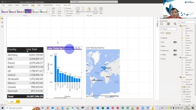Uncheck the Country field checkbox
The image size is (196, 110).
182,38
